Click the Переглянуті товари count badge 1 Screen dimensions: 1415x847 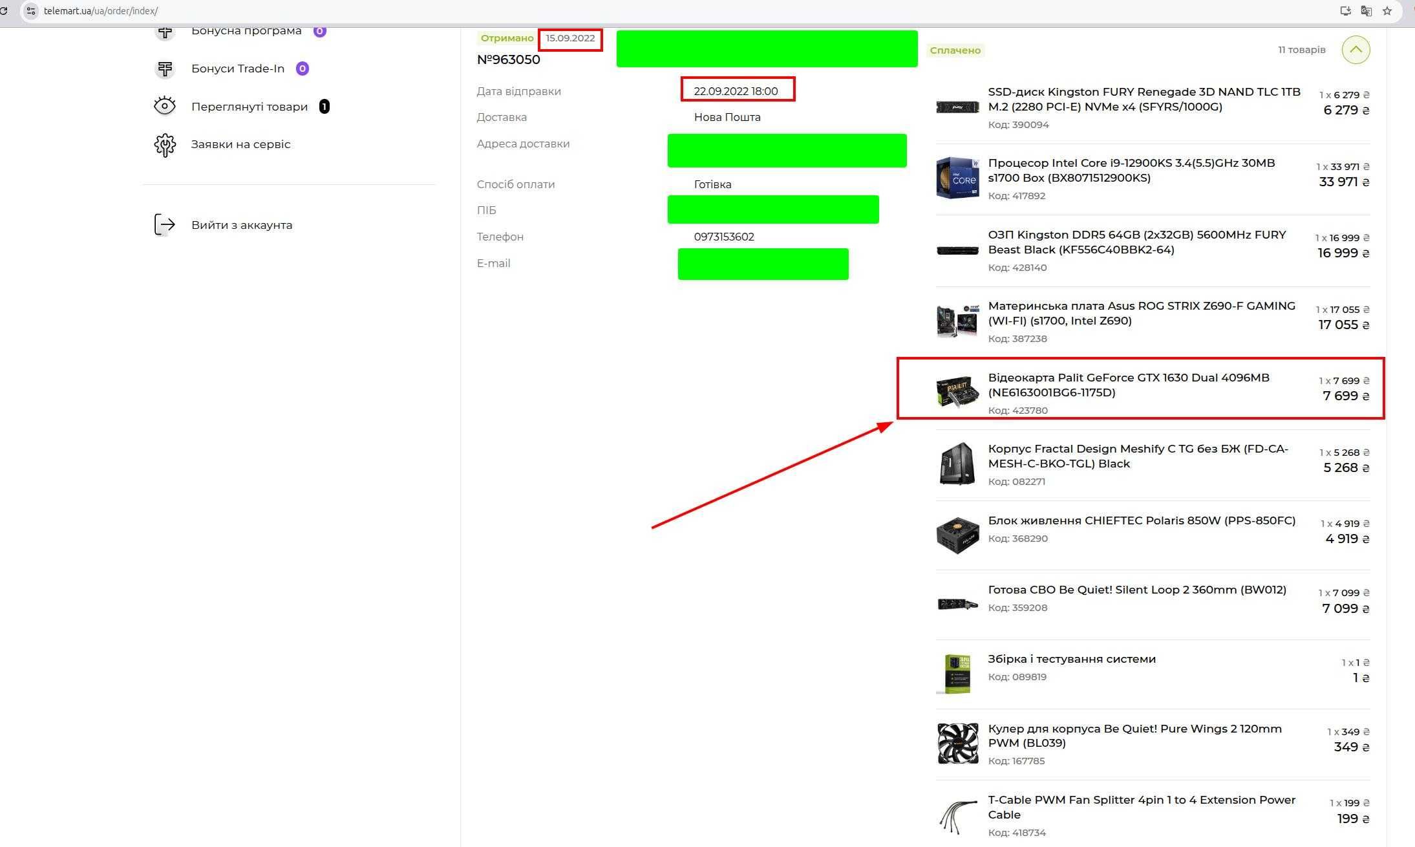(x=324, y=107)
